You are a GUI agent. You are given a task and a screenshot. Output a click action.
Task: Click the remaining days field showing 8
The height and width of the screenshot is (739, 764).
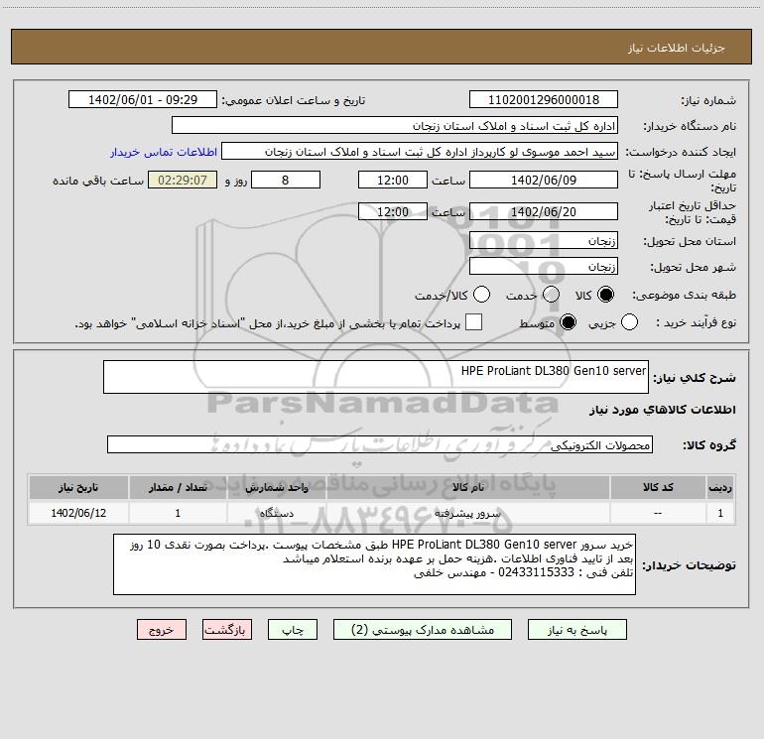click(x=286, y=180)
